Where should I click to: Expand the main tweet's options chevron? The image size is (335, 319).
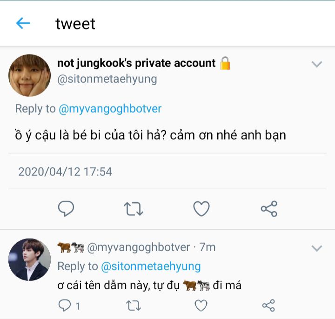point(317,64)
